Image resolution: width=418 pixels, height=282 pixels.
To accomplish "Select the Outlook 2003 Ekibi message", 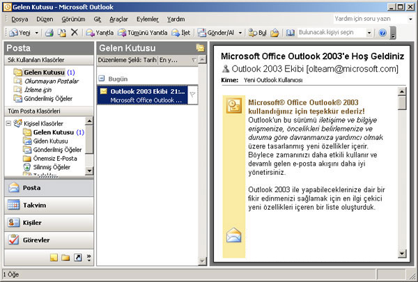I will click(143, 95).
